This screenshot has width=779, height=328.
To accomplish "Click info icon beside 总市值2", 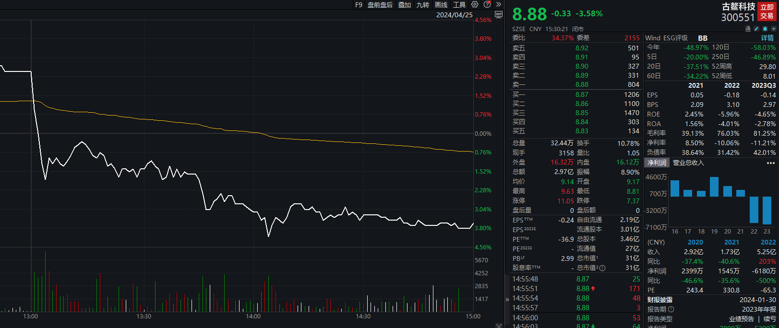I will click(602, 268).
